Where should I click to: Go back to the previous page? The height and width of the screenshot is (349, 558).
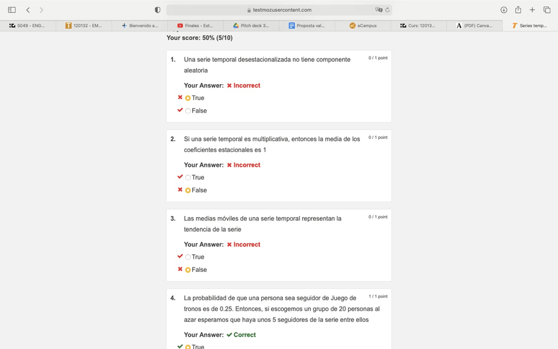click(x=28, y=10)
